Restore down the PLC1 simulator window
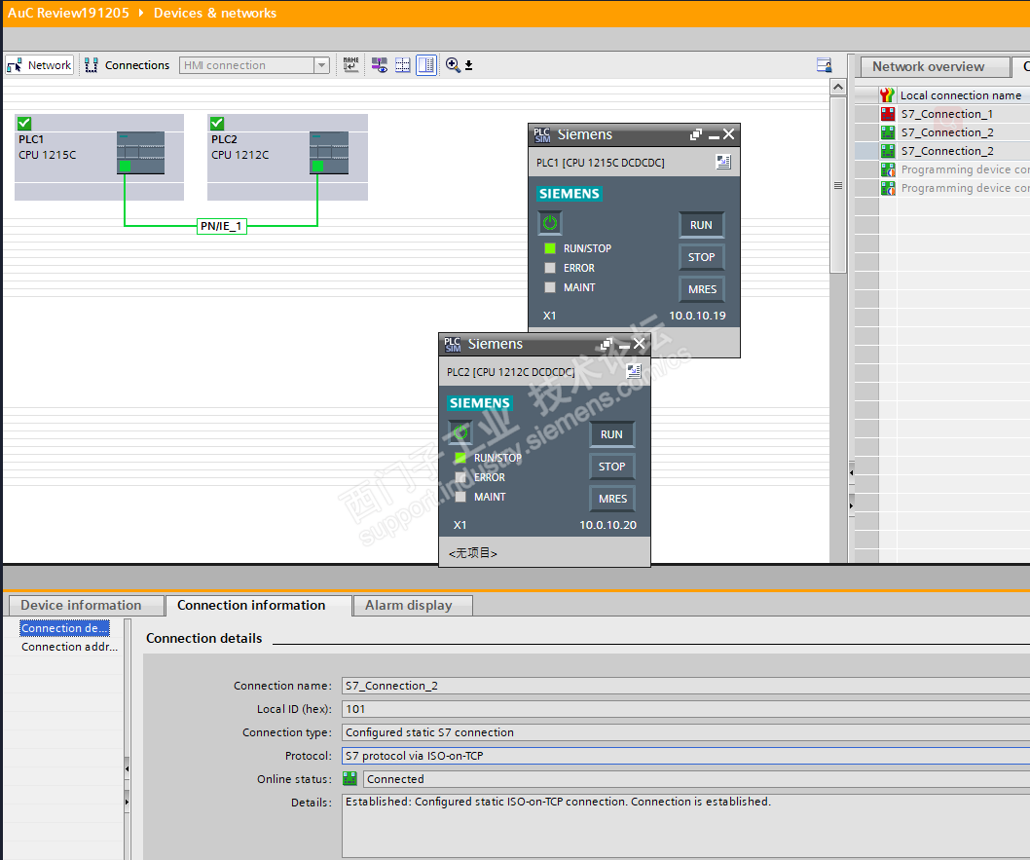Viewport: 1030px width, 860px height. 696,134
